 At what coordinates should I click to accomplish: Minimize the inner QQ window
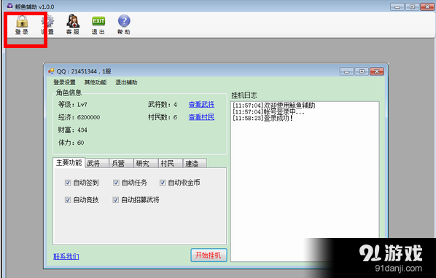[x=347, y=71]
